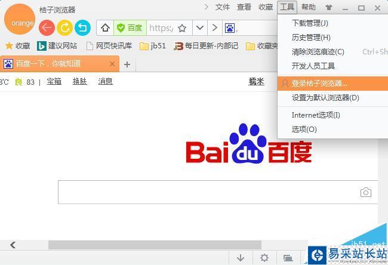Select 设置为默认浏览器(D)
This screenshot has width=388, height=265.
(333, 98)
